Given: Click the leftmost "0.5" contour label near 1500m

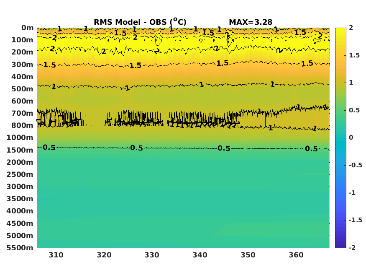Looking at the screenshot, I should (49, 148).
